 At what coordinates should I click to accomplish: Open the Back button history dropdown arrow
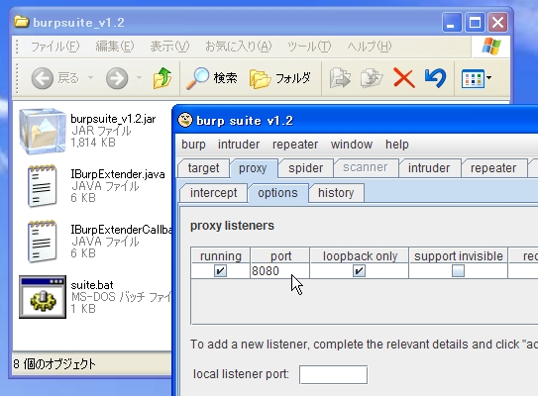coord(90,78)
